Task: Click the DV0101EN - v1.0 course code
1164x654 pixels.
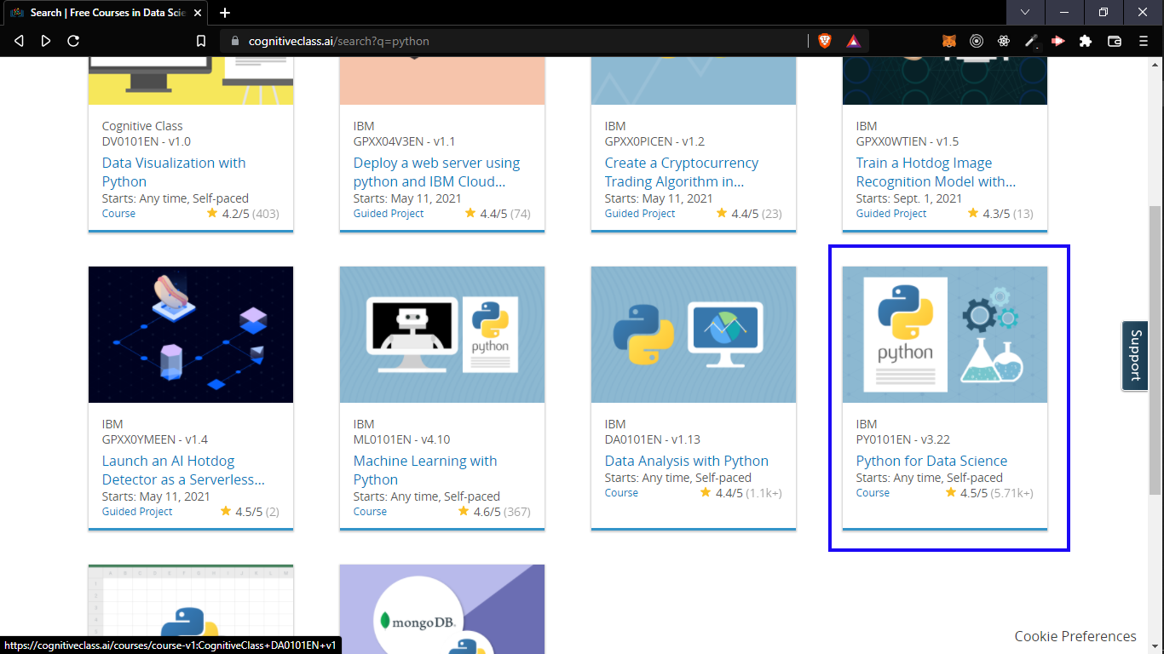Action: pos(147,141)
